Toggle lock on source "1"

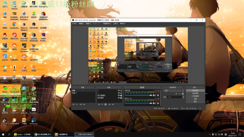(121, 93)
